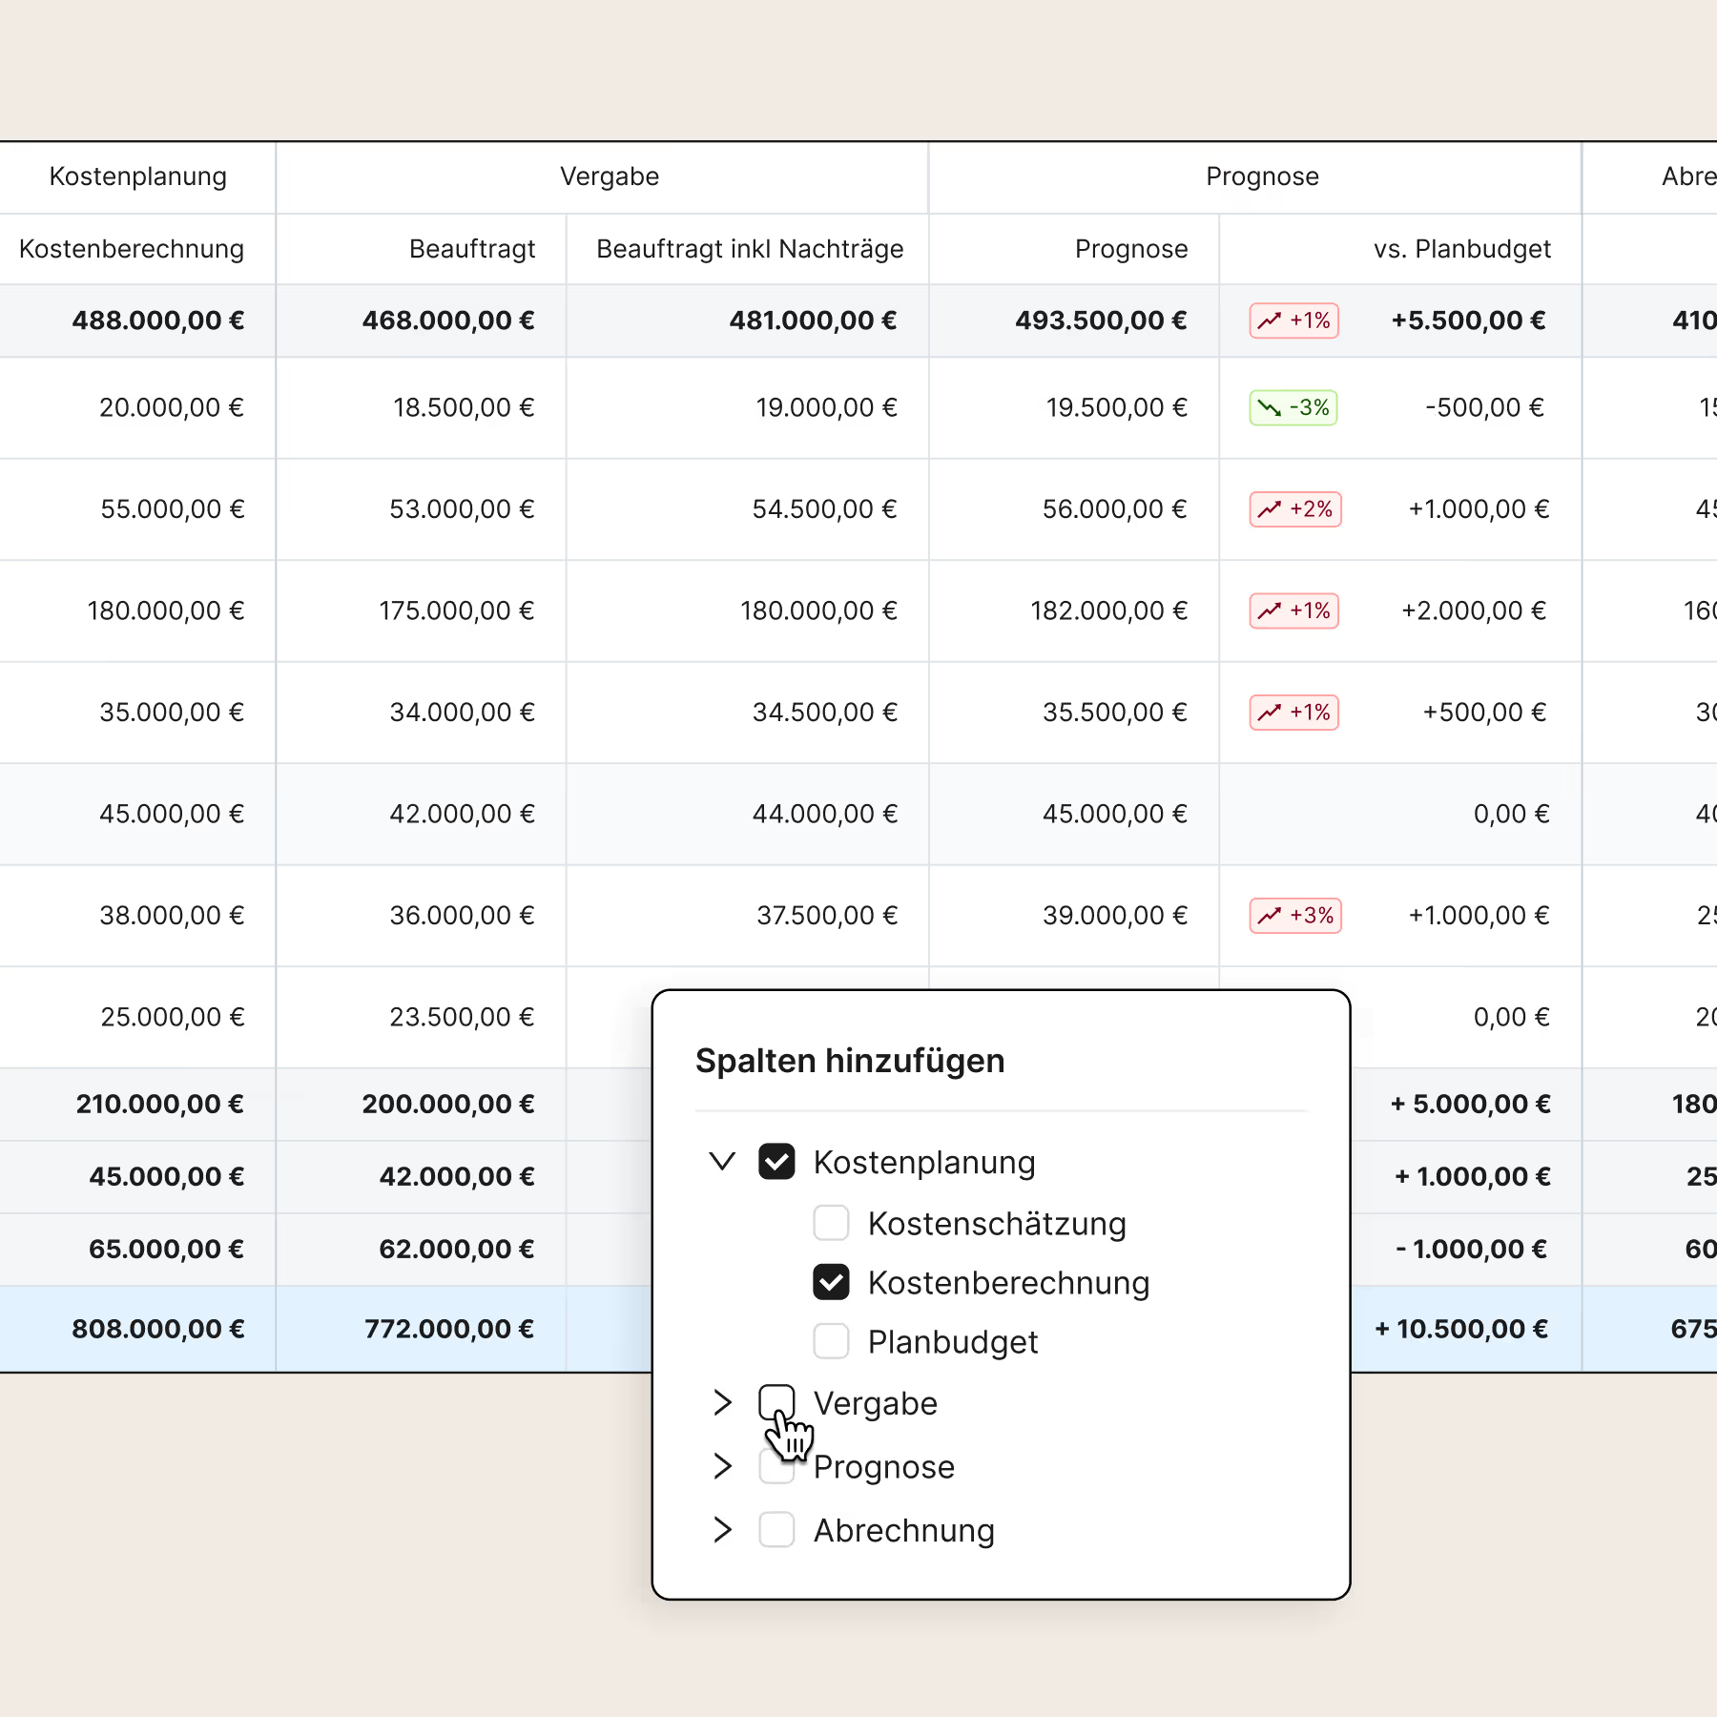Expand the Abrechnung group chevron
The height and width of the screenshot is (1717, 1717).
[722, 1529]
